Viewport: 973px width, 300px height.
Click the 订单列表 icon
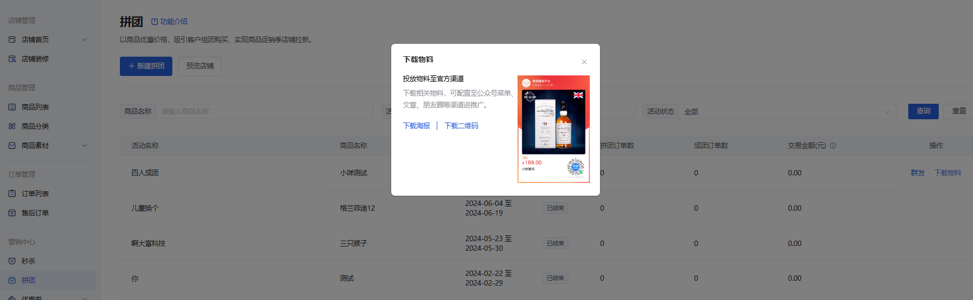click(x=12, y=194)
